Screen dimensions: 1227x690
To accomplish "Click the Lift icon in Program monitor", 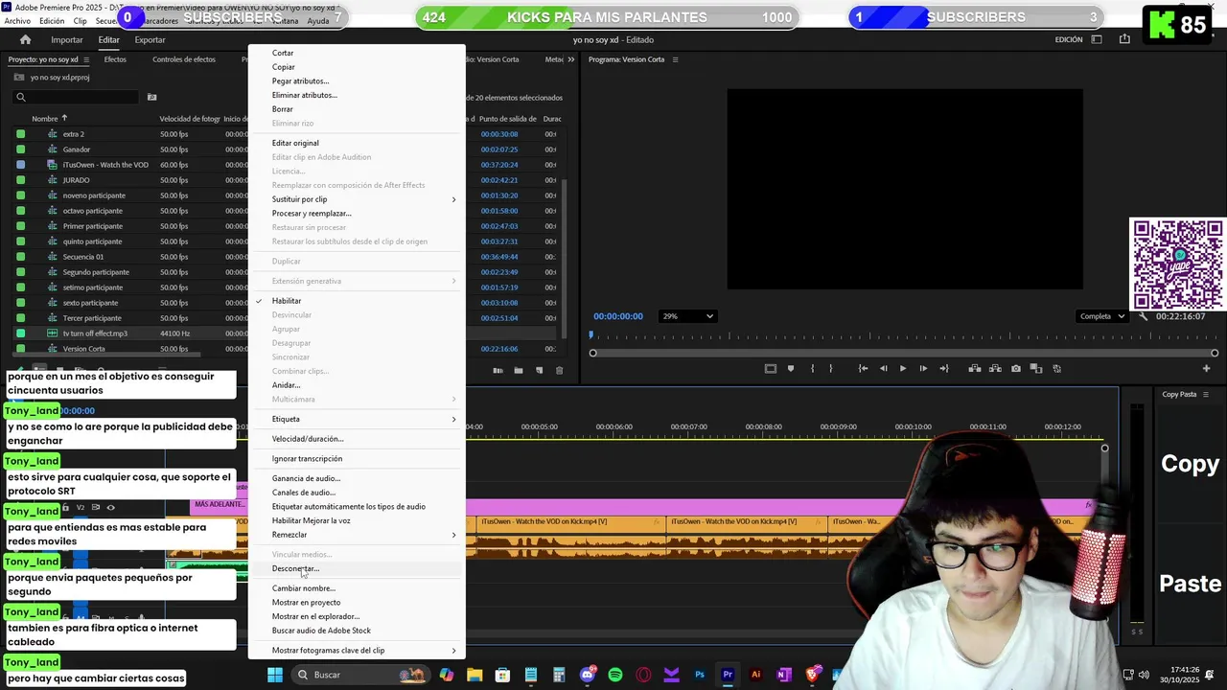I will coord(975,368).
